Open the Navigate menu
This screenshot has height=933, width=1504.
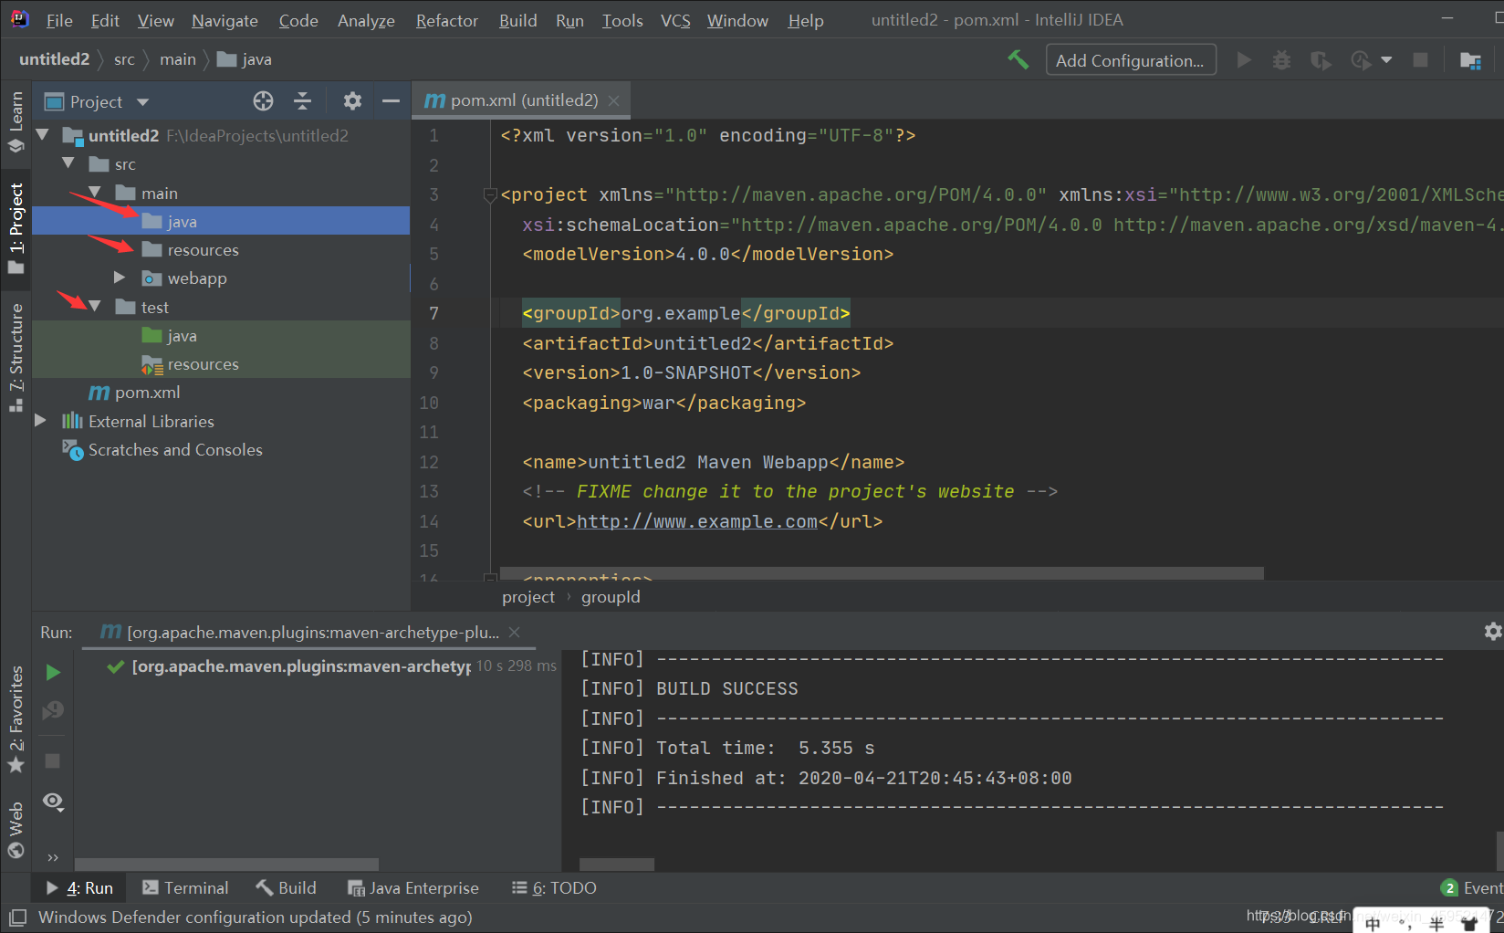click(x=225, y=20)
